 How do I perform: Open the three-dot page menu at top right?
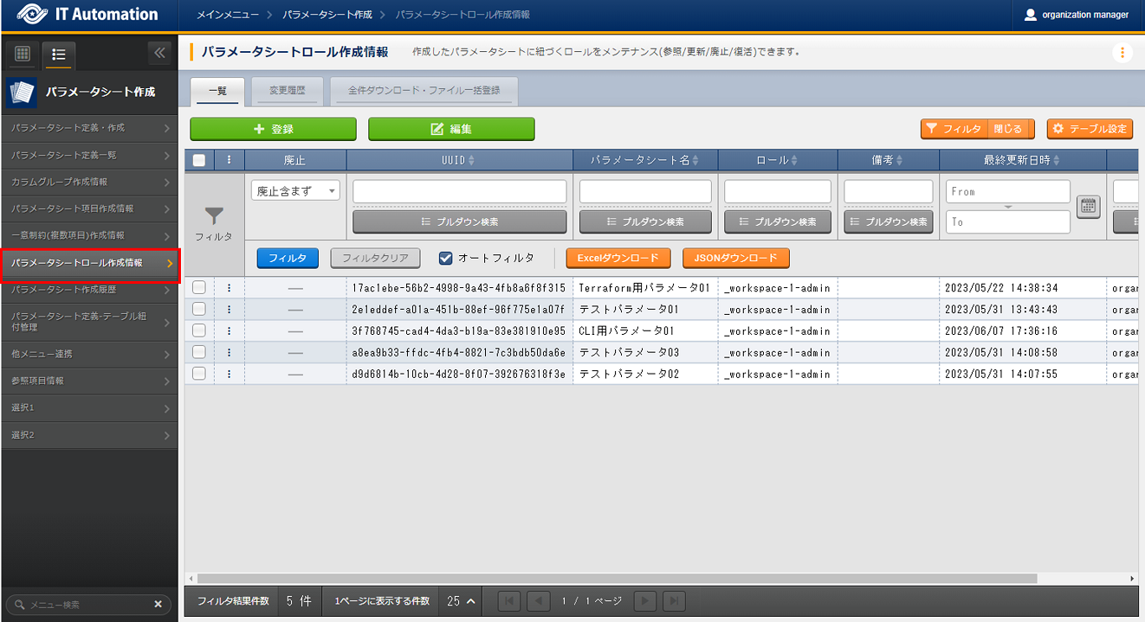(1122, 53)
